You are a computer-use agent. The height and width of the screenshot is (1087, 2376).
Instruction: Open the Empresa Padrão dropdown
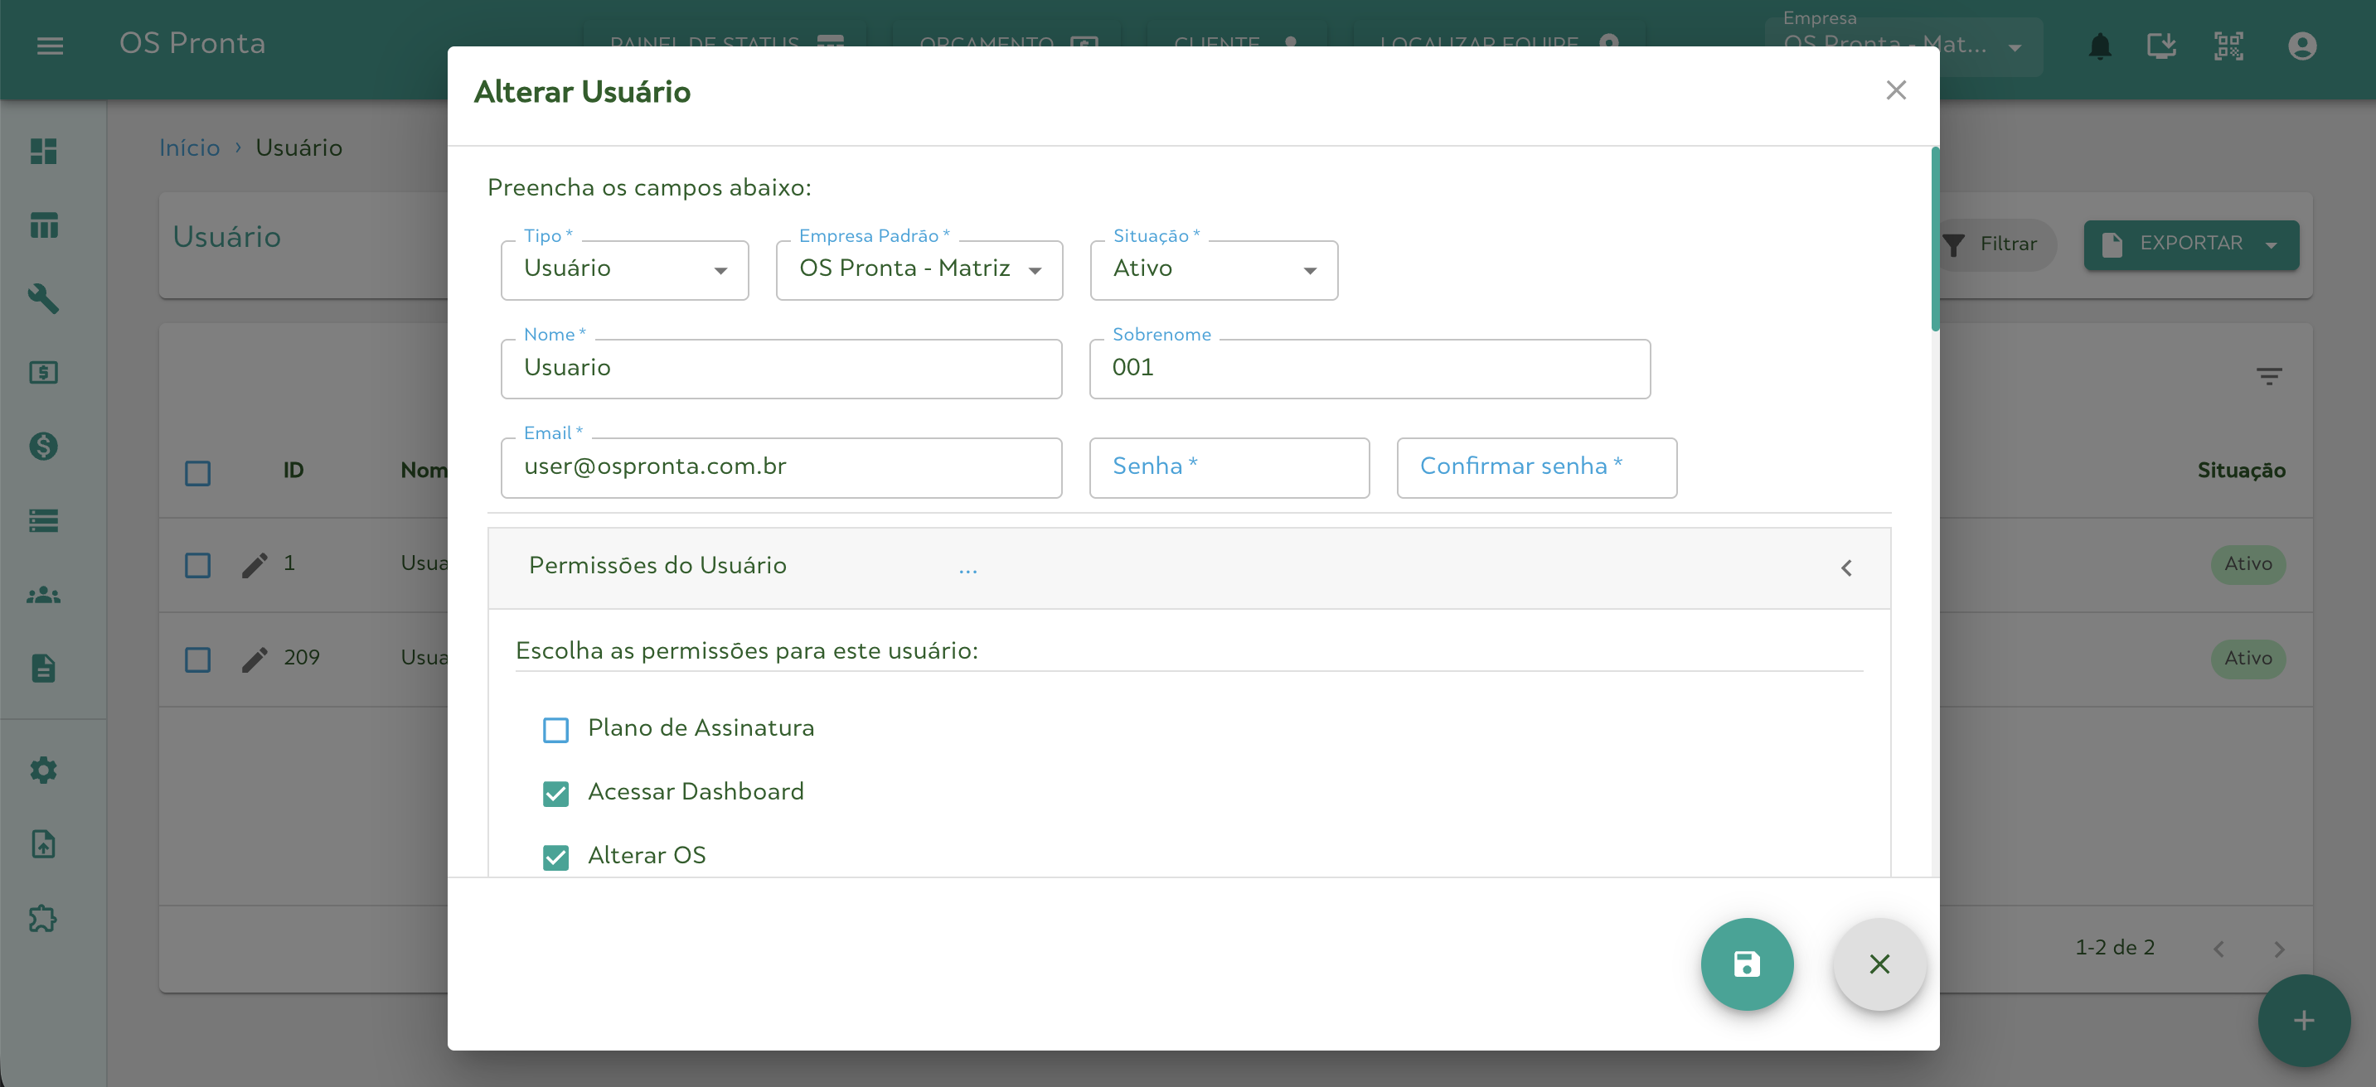919,269
